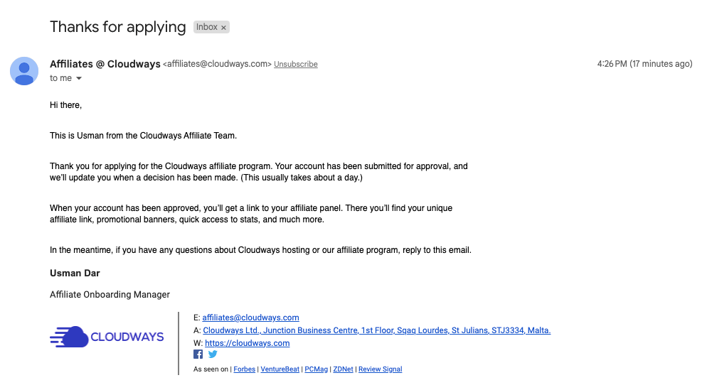The height and width of the screenshot is (390, 707).
Task: Open the Cloudways Twitter bird icon
Action: (x=213, y=354)
